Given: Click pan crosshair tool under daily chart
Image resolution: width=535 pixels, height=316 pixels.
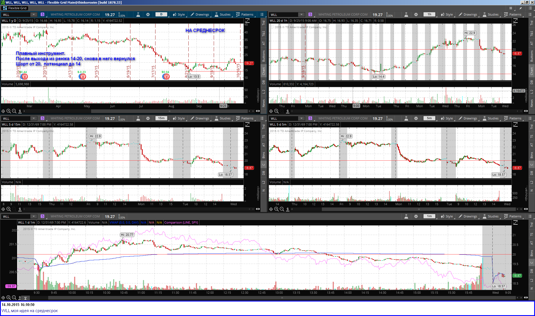Looking at the screenshot, I should point(3,111).
